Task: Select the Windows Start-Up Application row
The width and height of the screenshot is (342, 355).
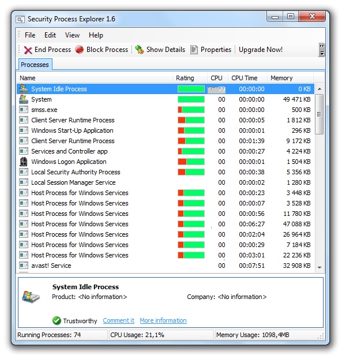Action: click(166, 130)
